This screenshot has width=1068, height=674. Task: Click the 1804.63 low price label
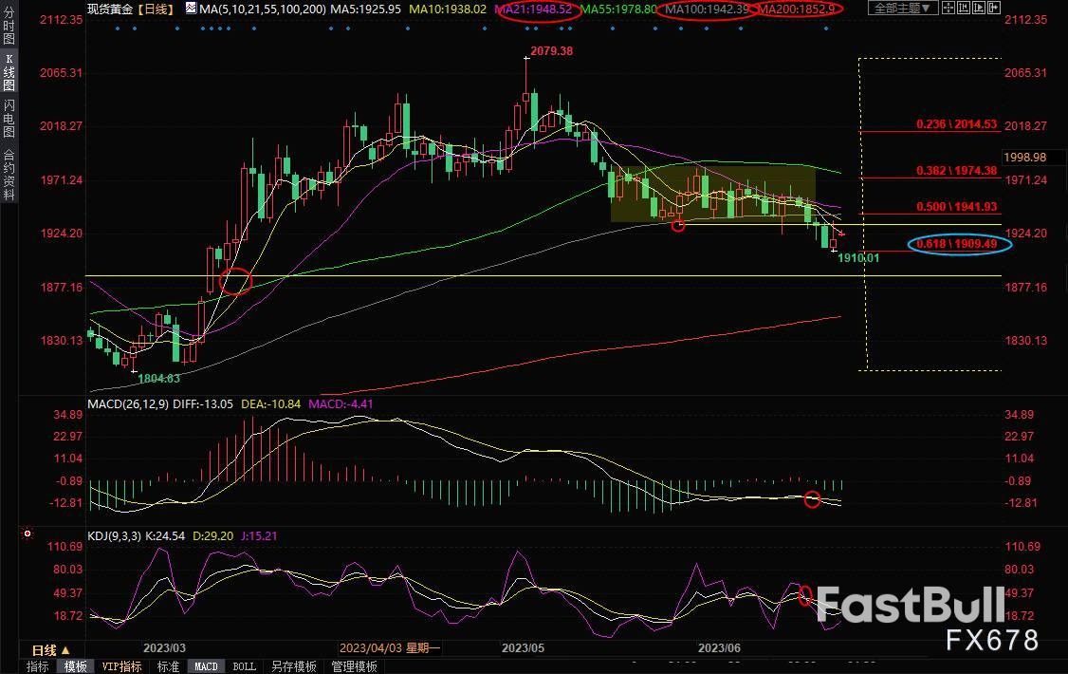[158, 378]
